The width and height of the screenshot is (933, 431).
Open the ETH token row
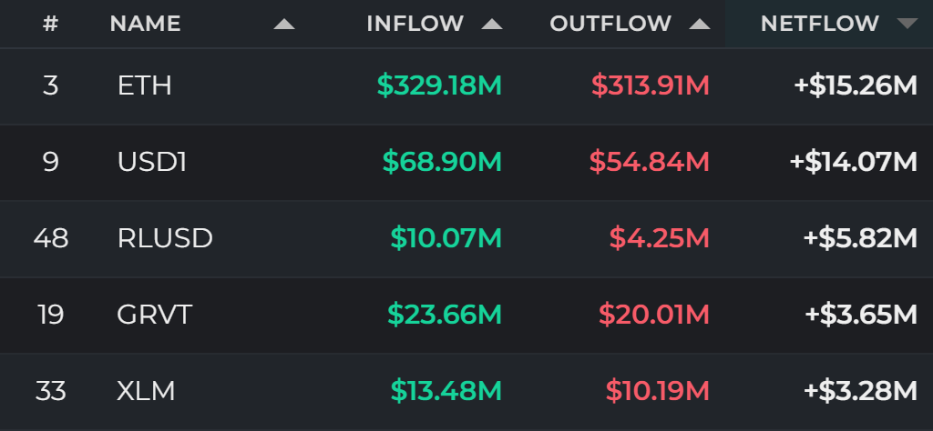(x=466, y=86)
